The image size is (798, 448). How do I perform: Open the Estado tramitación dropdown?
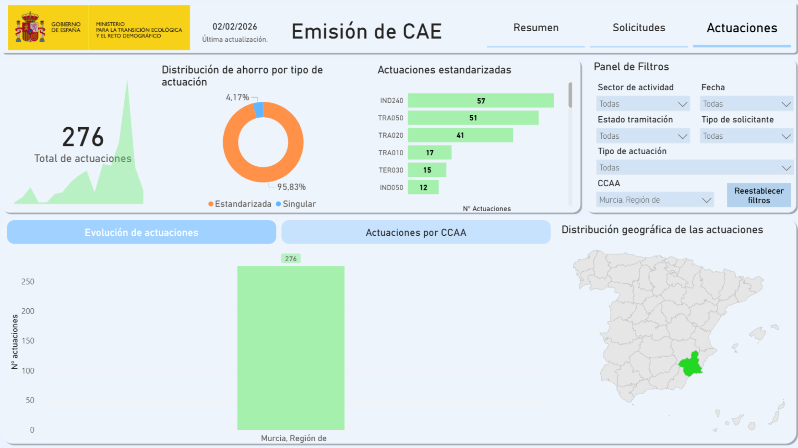click(x=643, y=136)
